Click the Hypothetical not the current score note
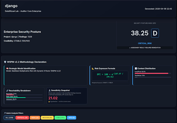Viewport: 177px width, 123px height. pos(60,102)
